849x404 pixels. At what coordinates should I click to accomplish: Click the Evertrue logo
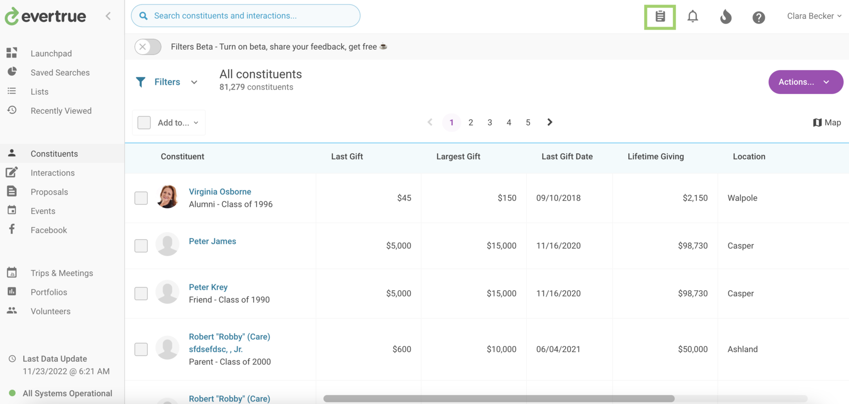[45, 16]
